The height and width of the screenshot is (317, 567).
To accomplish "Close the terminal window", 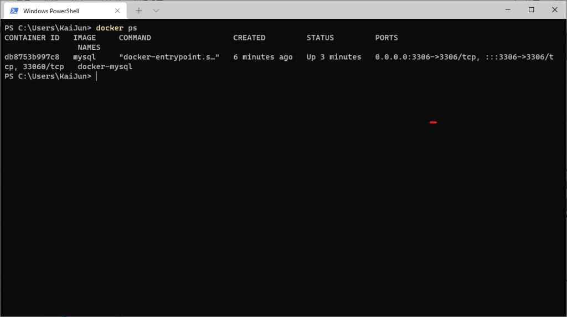I will [554, 10].
